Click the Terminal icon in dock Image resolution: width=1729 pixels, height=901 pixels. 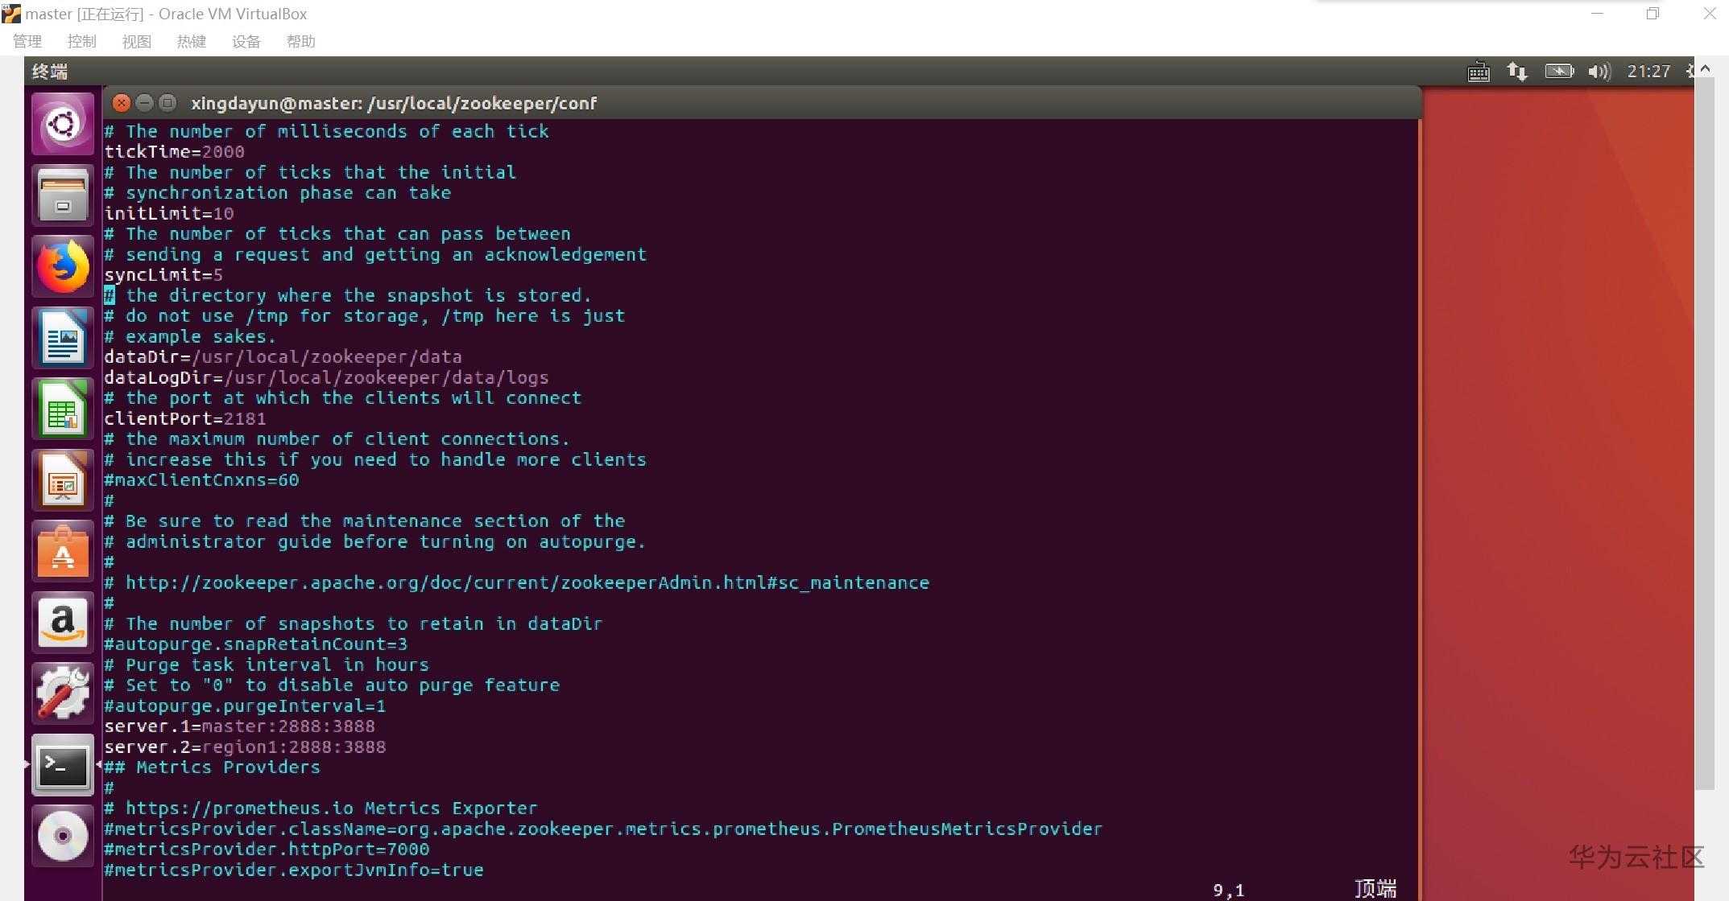coord(63,765)
